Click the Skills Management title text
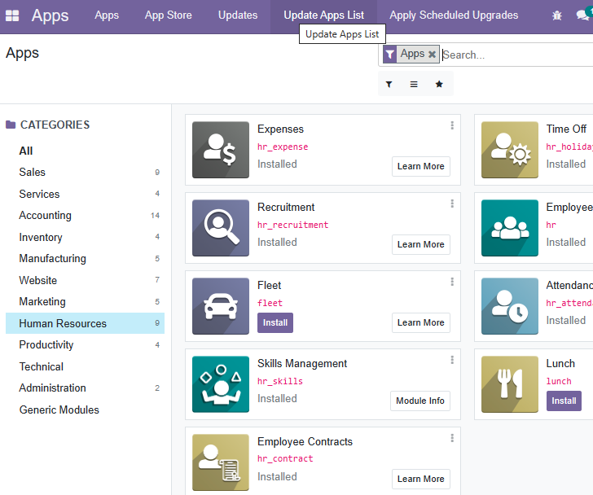 pyautogui.click(x=302, y=363)
